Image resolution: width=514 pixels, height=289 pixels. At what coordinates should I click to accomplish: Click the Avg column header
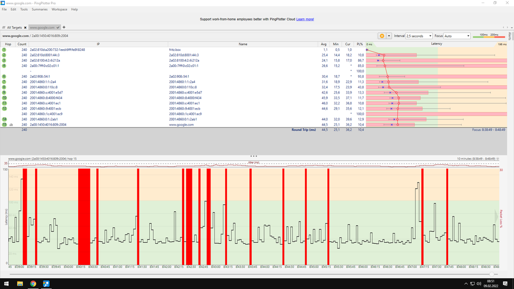tap(324, 44)
